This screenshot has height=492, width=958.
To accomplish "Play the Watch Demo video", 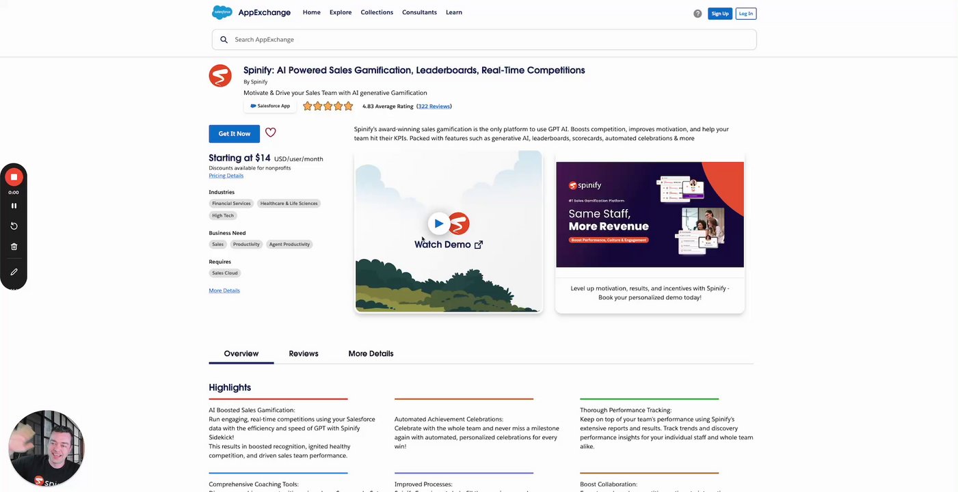I will [x=438, y=223].
